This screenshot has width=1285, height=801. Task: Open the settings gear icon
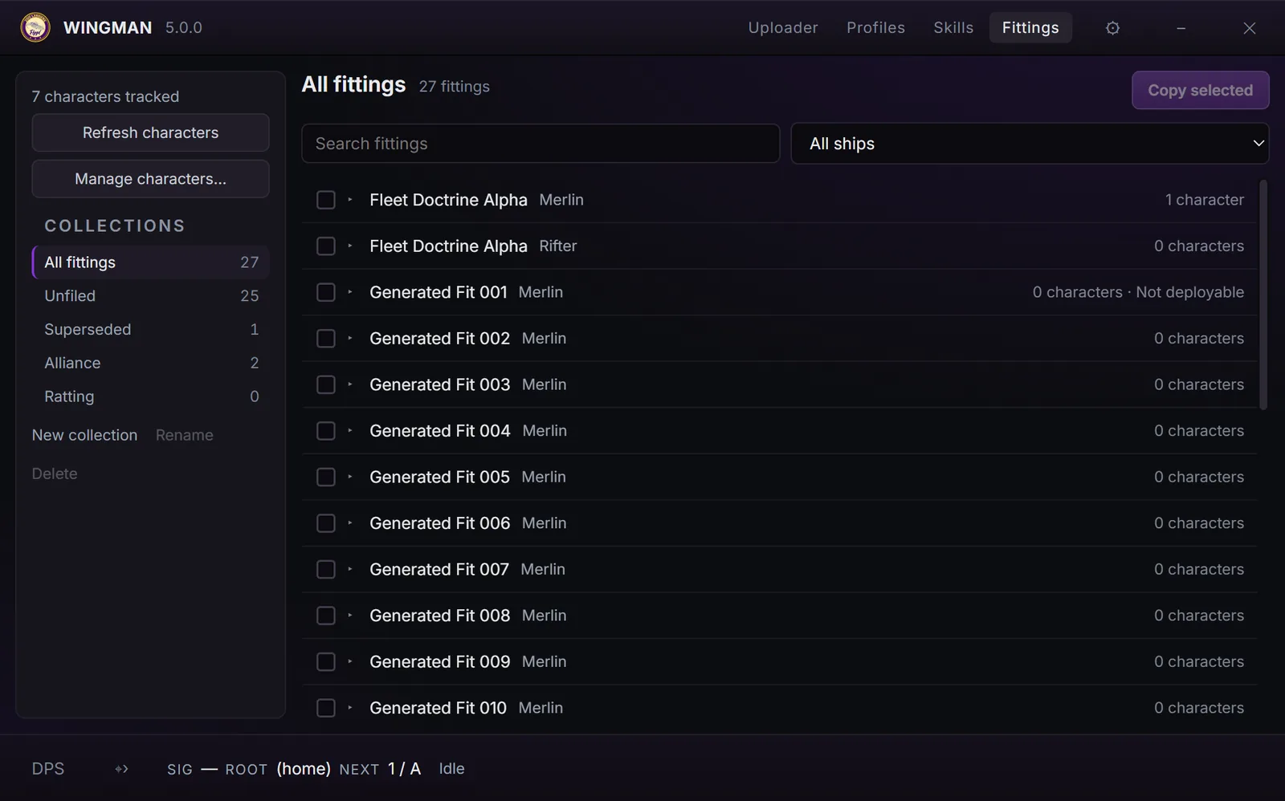tap(1112, 28)
